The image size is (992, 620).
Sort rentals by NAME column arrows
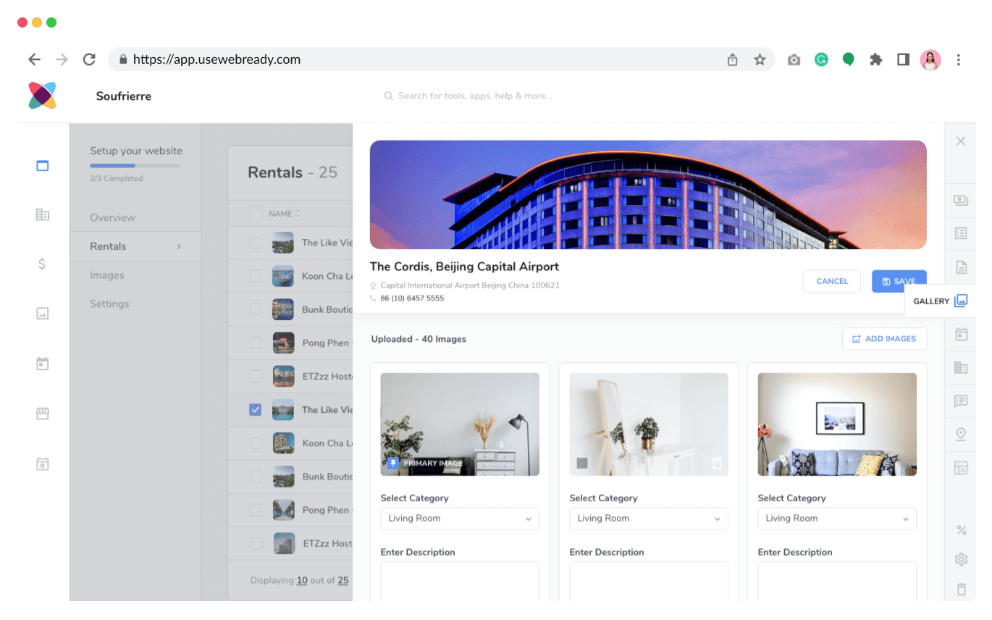[298, 214]
